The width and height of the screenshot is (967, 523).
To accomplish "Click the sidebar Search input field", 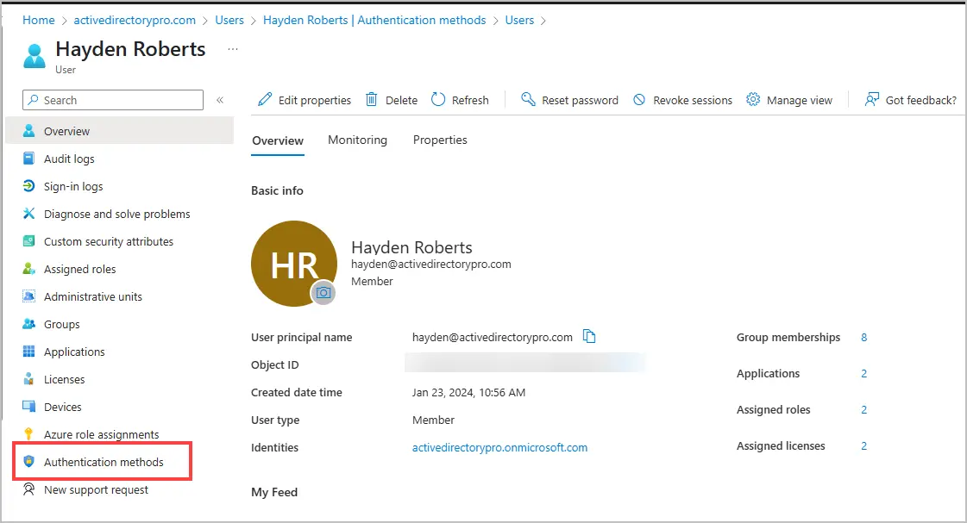I will pos(121,100).
